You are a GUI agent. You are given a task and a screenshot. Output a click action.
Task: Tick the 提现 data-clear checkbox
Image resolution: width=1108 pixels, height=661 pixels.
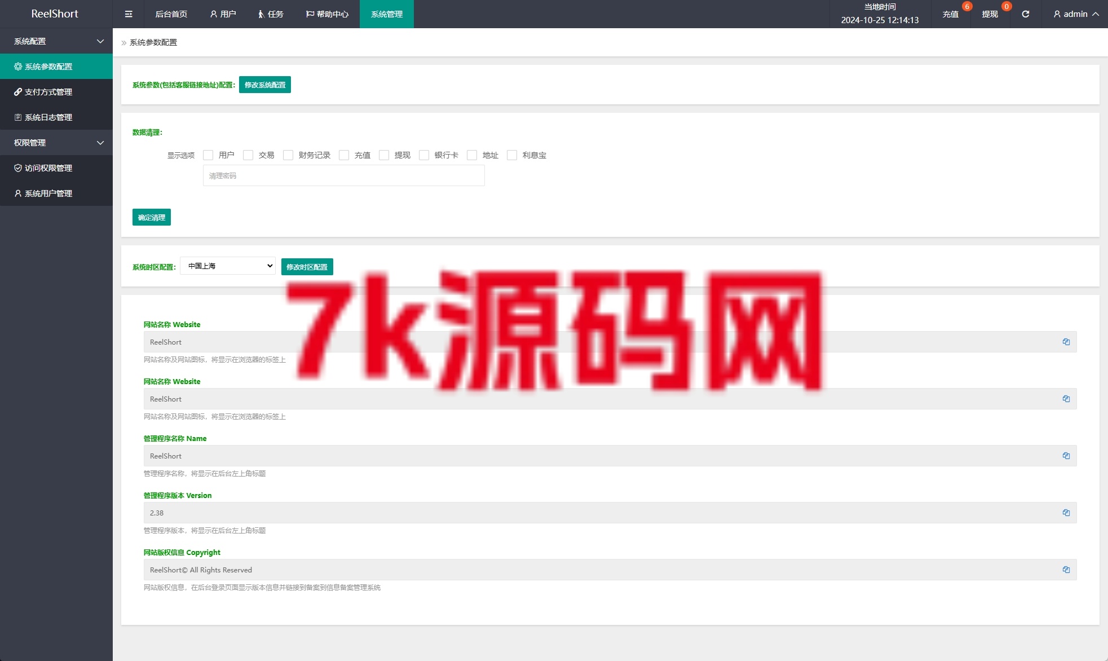384,155
